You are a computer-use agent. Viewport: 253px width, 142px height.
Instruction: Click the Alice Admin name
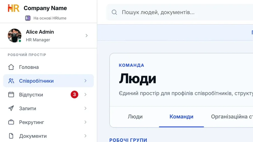[40, 32]
